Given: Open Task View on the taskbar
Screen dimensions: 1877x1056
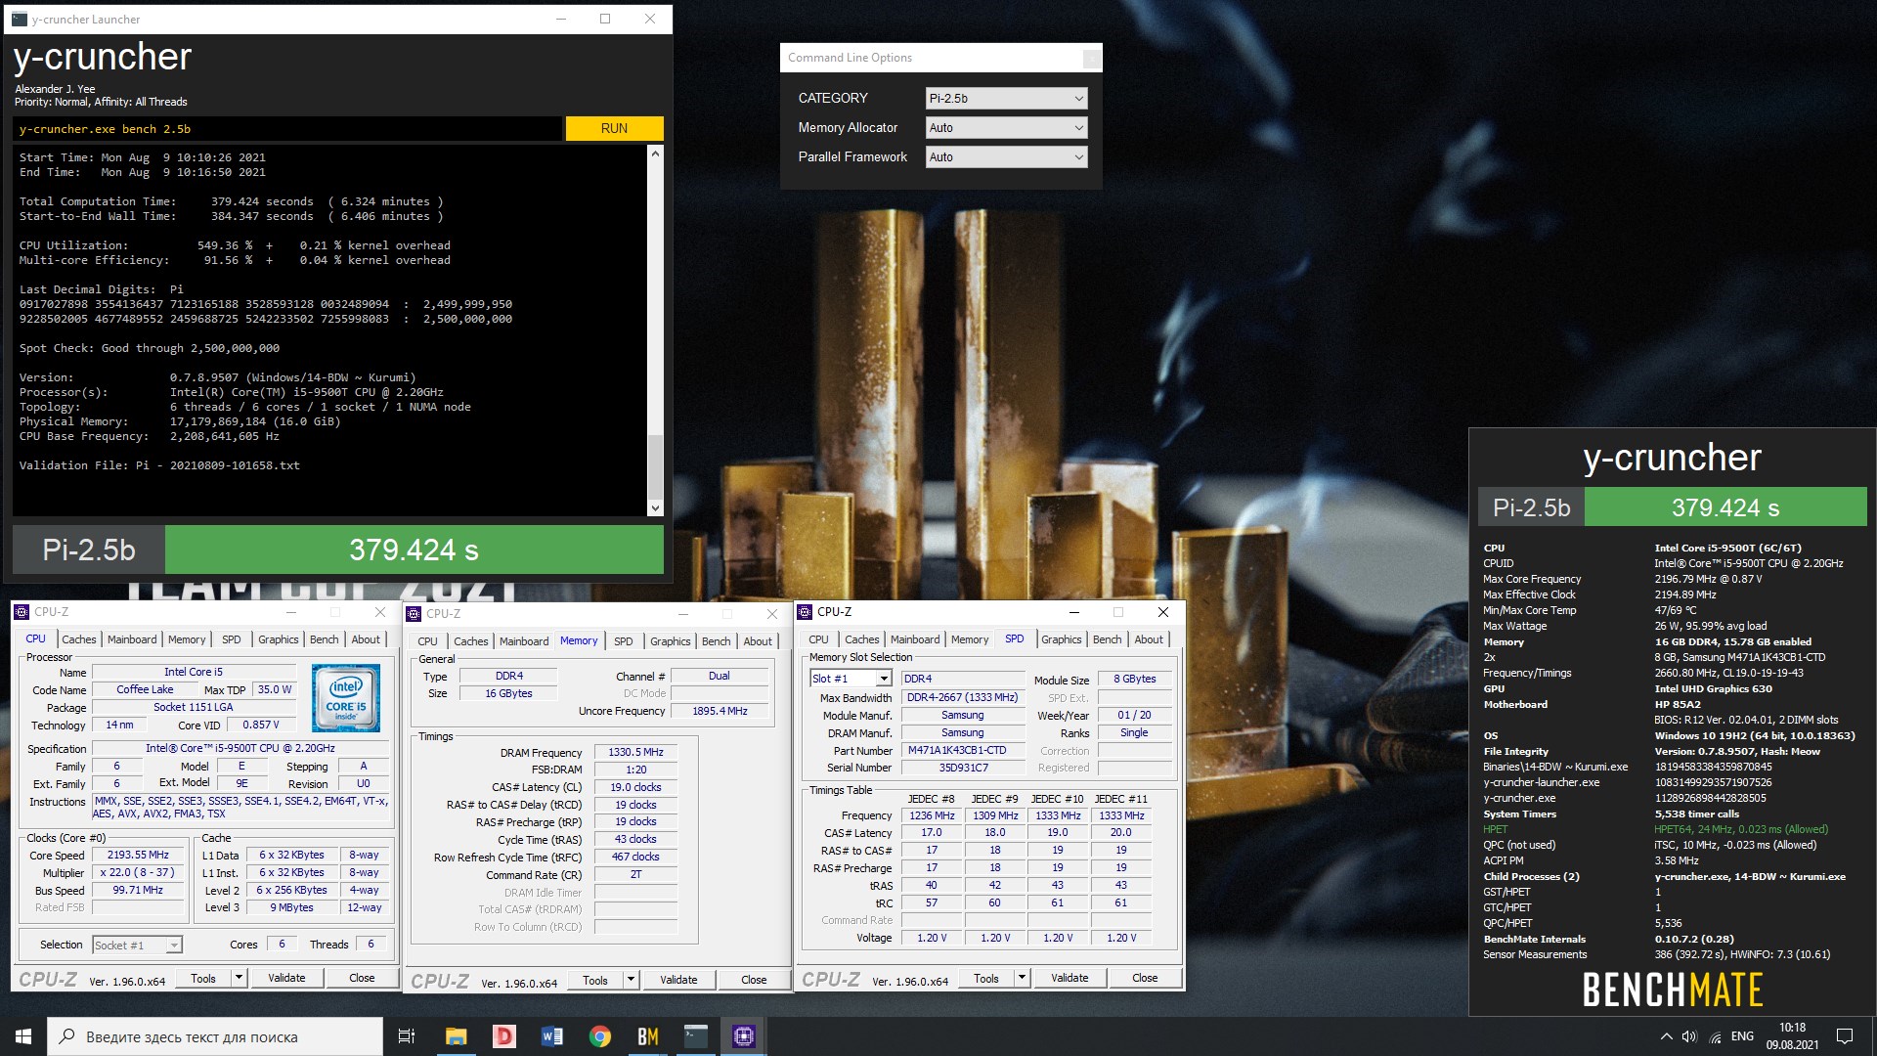Looking at the screenshot, I should 407,1036.
